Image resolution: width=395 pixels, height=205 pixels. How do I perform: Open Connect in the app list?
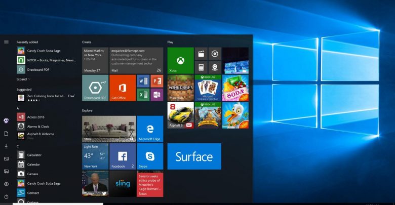click(x=46, y=193)
